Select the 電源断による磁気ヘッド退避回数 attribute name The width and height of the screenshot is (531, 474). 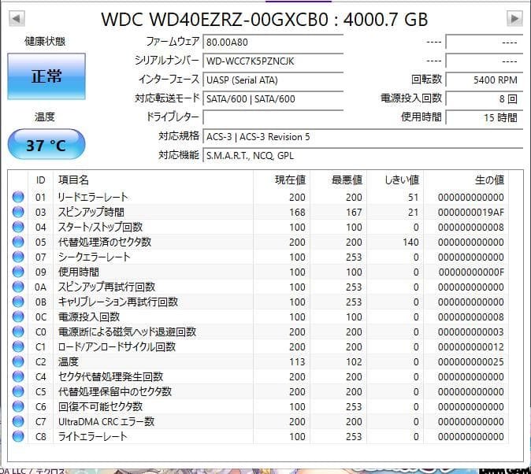[x=127, y=331]
